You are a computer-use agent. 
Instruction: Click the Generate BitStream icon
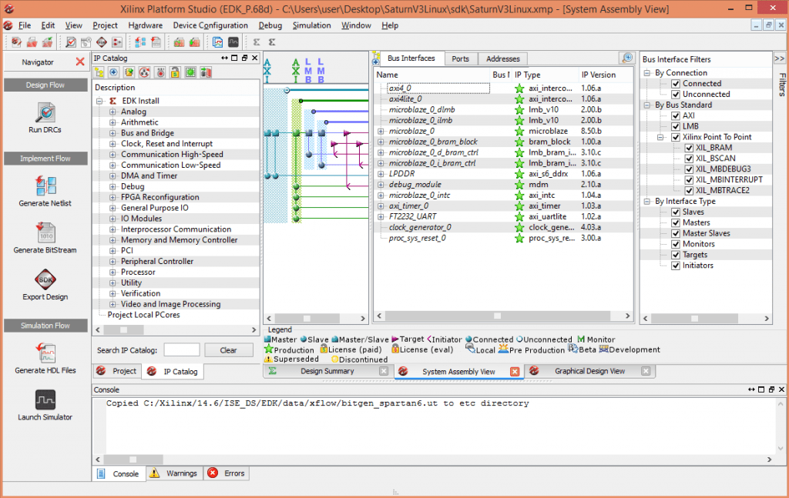[45, 232]
